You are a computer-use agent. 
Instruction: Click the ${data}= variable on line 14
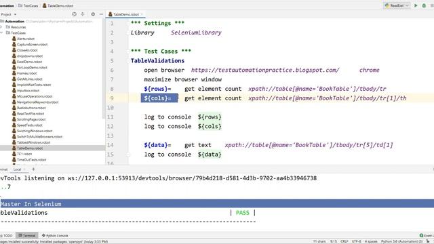point(157,145)
